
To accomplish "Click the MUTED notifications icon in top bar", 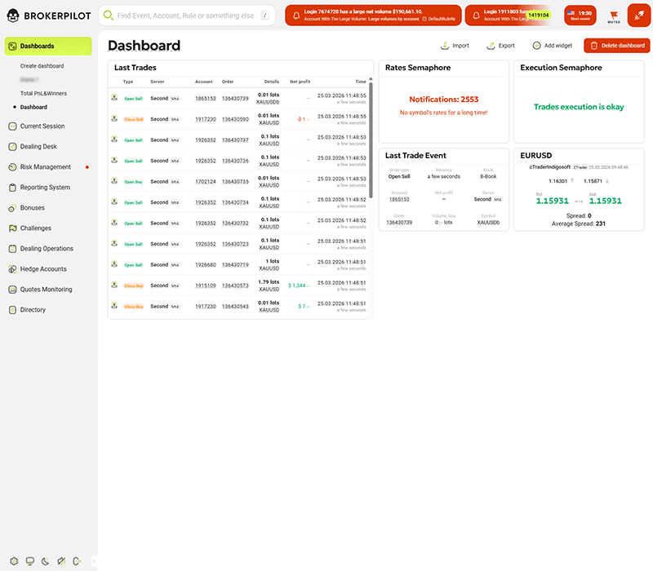I will point(613,15).
